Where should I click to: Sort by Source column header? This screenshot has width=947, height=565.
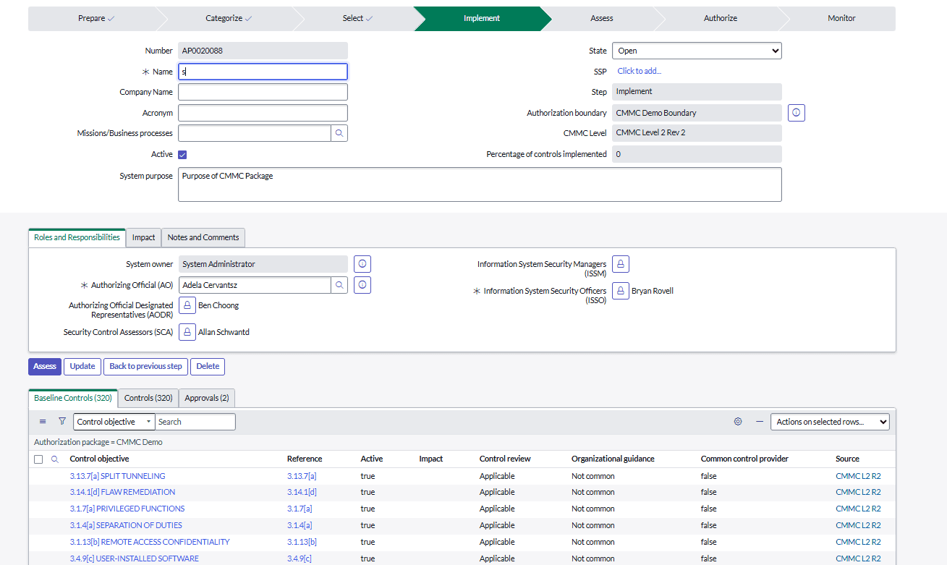tap(847, 459)
